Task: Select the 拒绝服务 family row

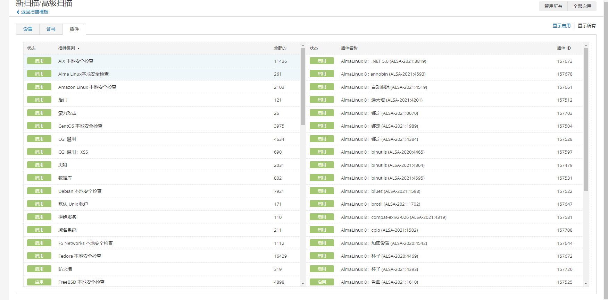Action: coord(162,217)
